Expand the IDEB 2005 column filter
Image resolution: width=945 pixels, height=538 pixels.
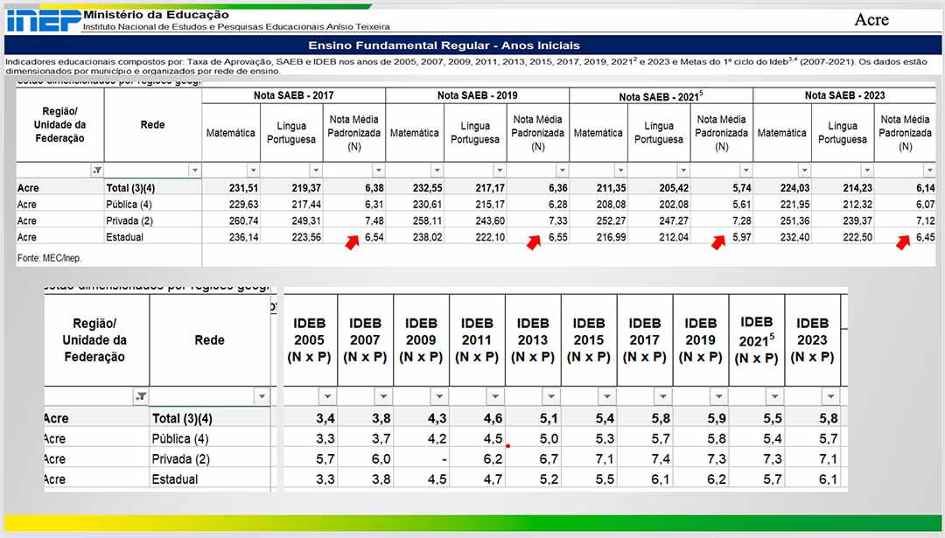click(327, 396)
